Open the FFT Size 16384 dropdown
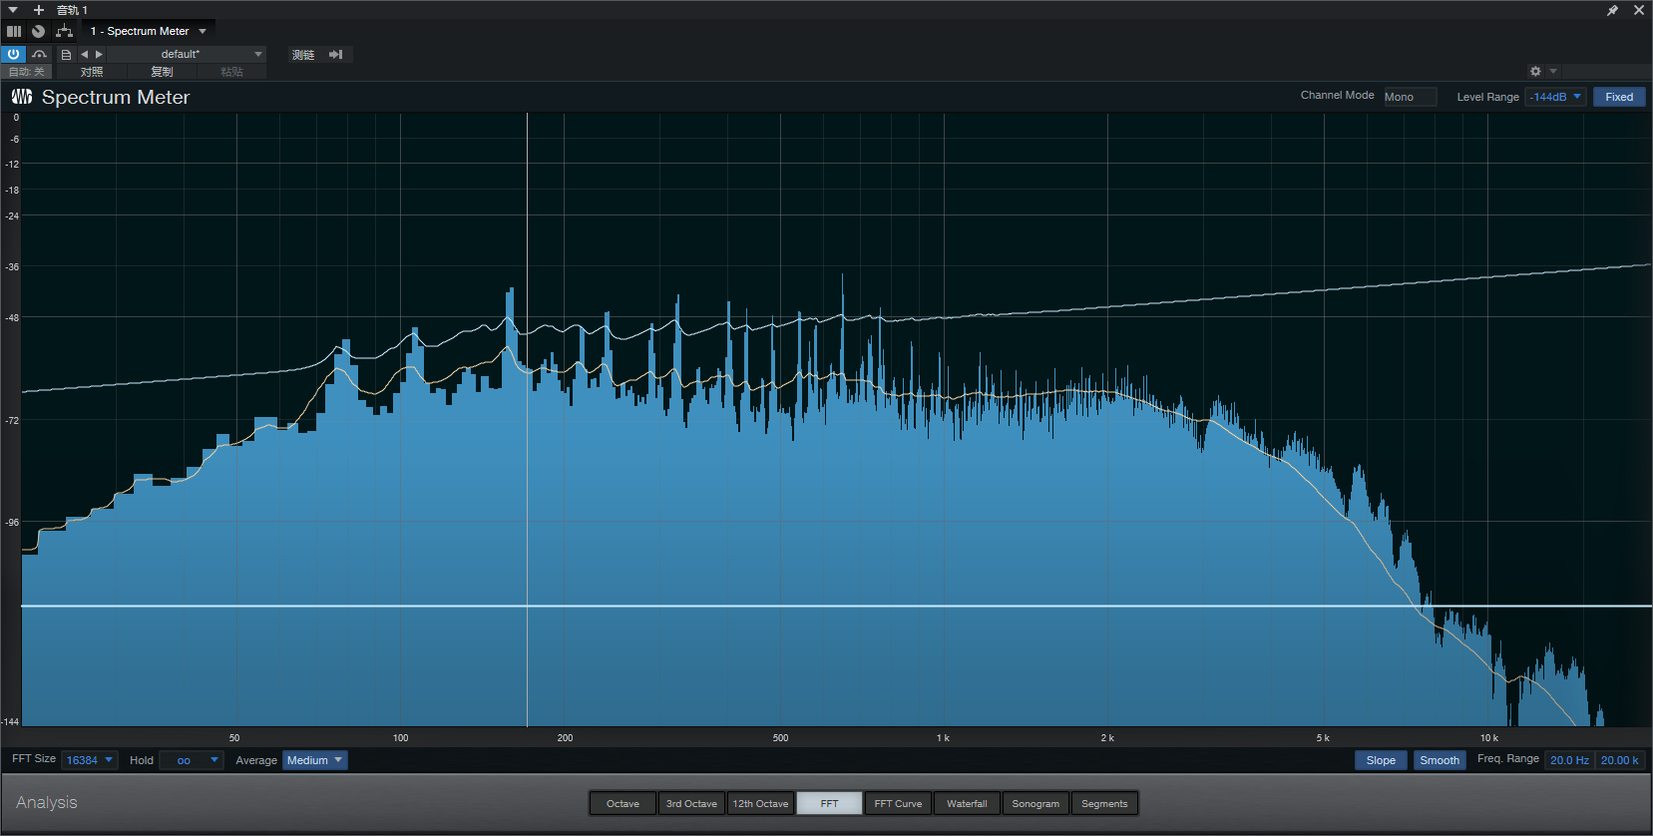Image resolution: width=1653 pixels, height=836 pixels. [89, 760]
